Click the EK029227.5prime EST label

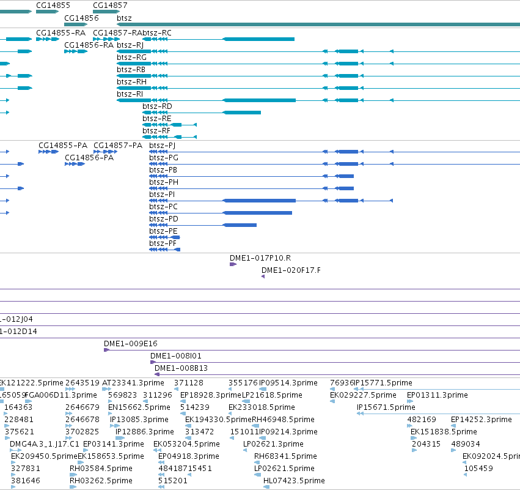tap(363, 395)
